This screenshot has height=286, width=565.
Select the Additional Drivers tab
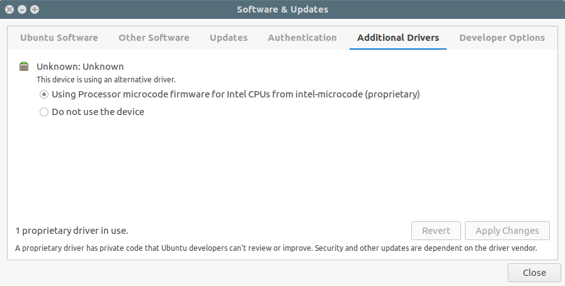coord(398,38)
